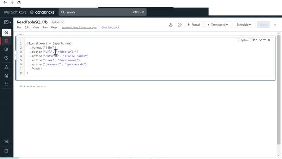Click the "<password>" placeholder in the code

pyautogui.click(x=75, y=64)
